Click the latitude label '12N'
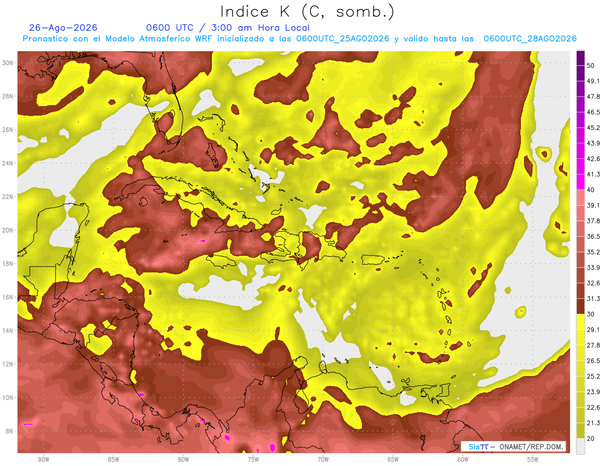Screen dimensions: 604x466 tap(8, 364)
